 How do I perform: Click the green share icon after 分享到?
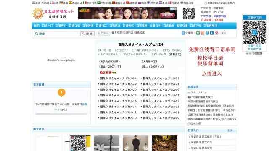(198, 33)
